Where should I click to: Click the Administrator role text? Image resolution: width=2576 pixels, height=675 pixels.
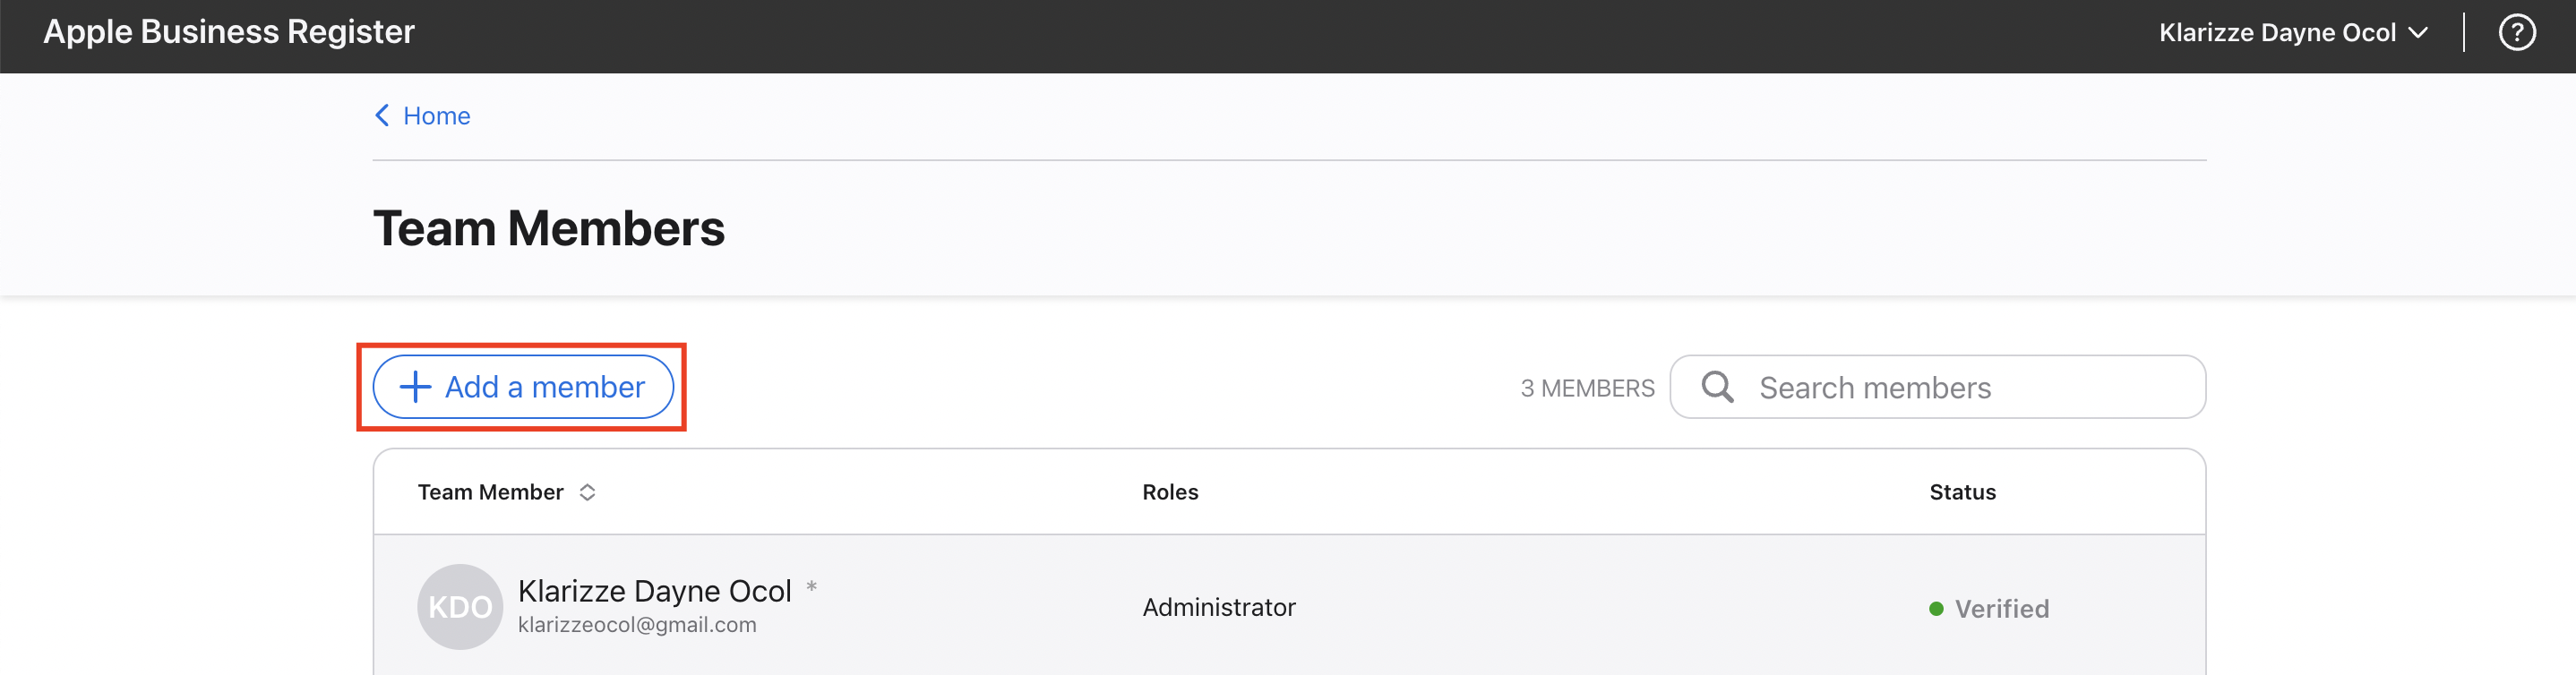1219,607
